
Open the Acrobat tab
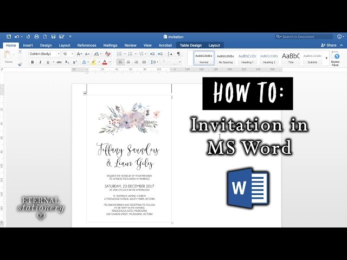click(x=165, y=45)
